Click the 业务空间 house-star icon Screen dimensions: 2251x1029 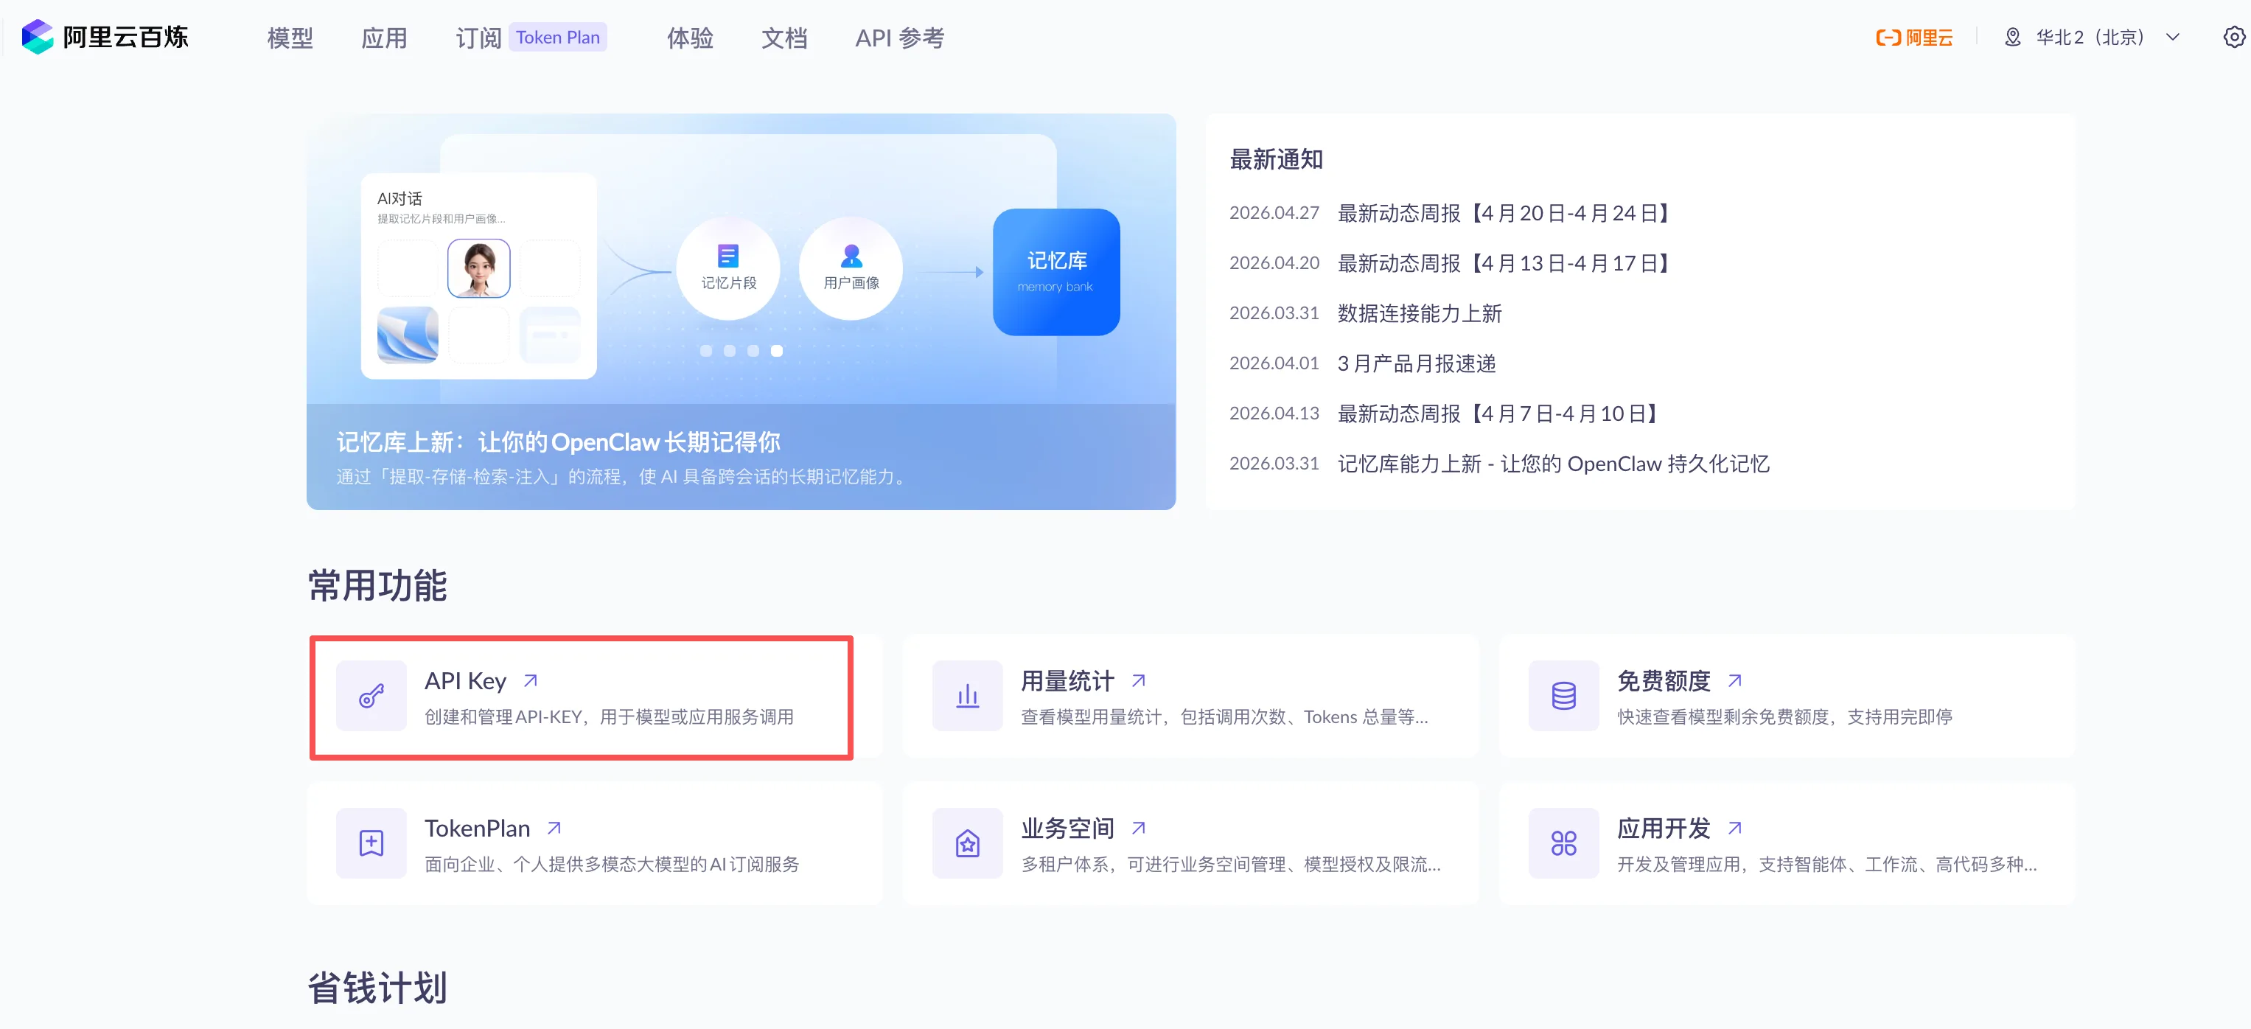[967, 843]
